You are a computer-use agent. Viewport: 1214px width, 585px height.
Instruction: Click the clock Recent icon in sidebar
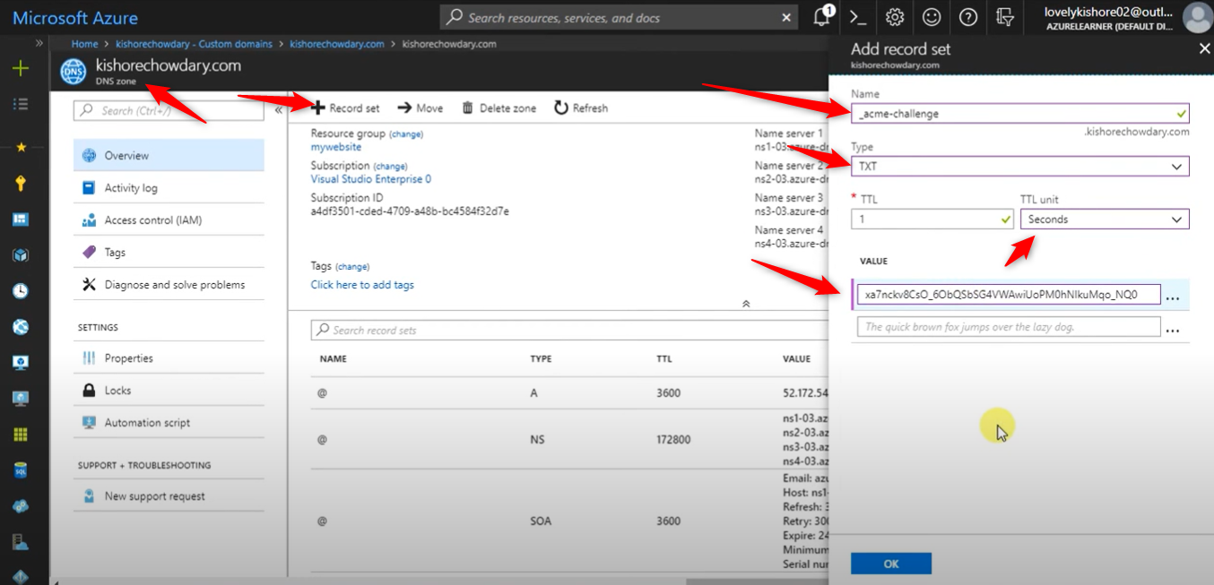click(x=21, y=291)
